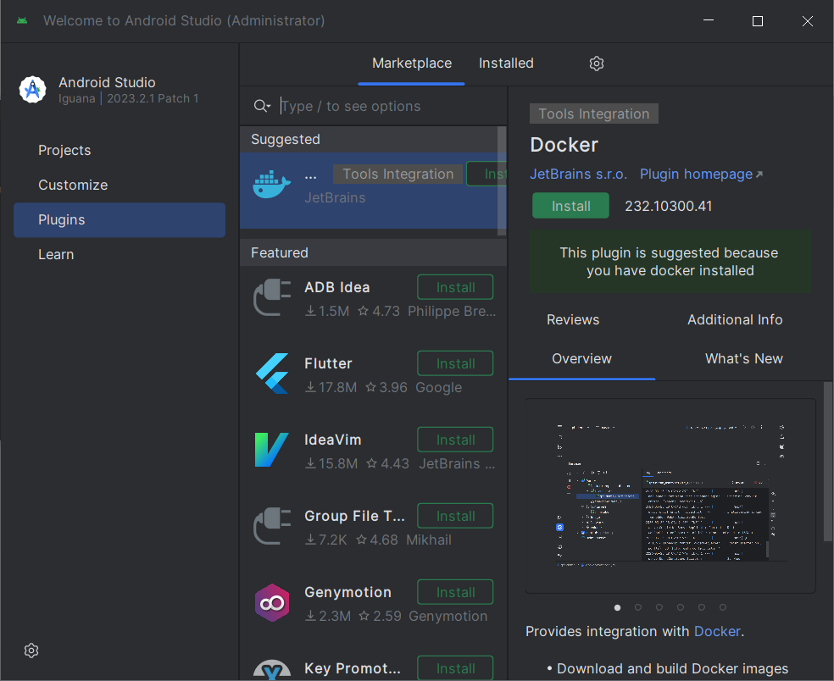
Task: Click the ADB Idea plugin icon
Action: pyautogui.click(x=272, y=298)
